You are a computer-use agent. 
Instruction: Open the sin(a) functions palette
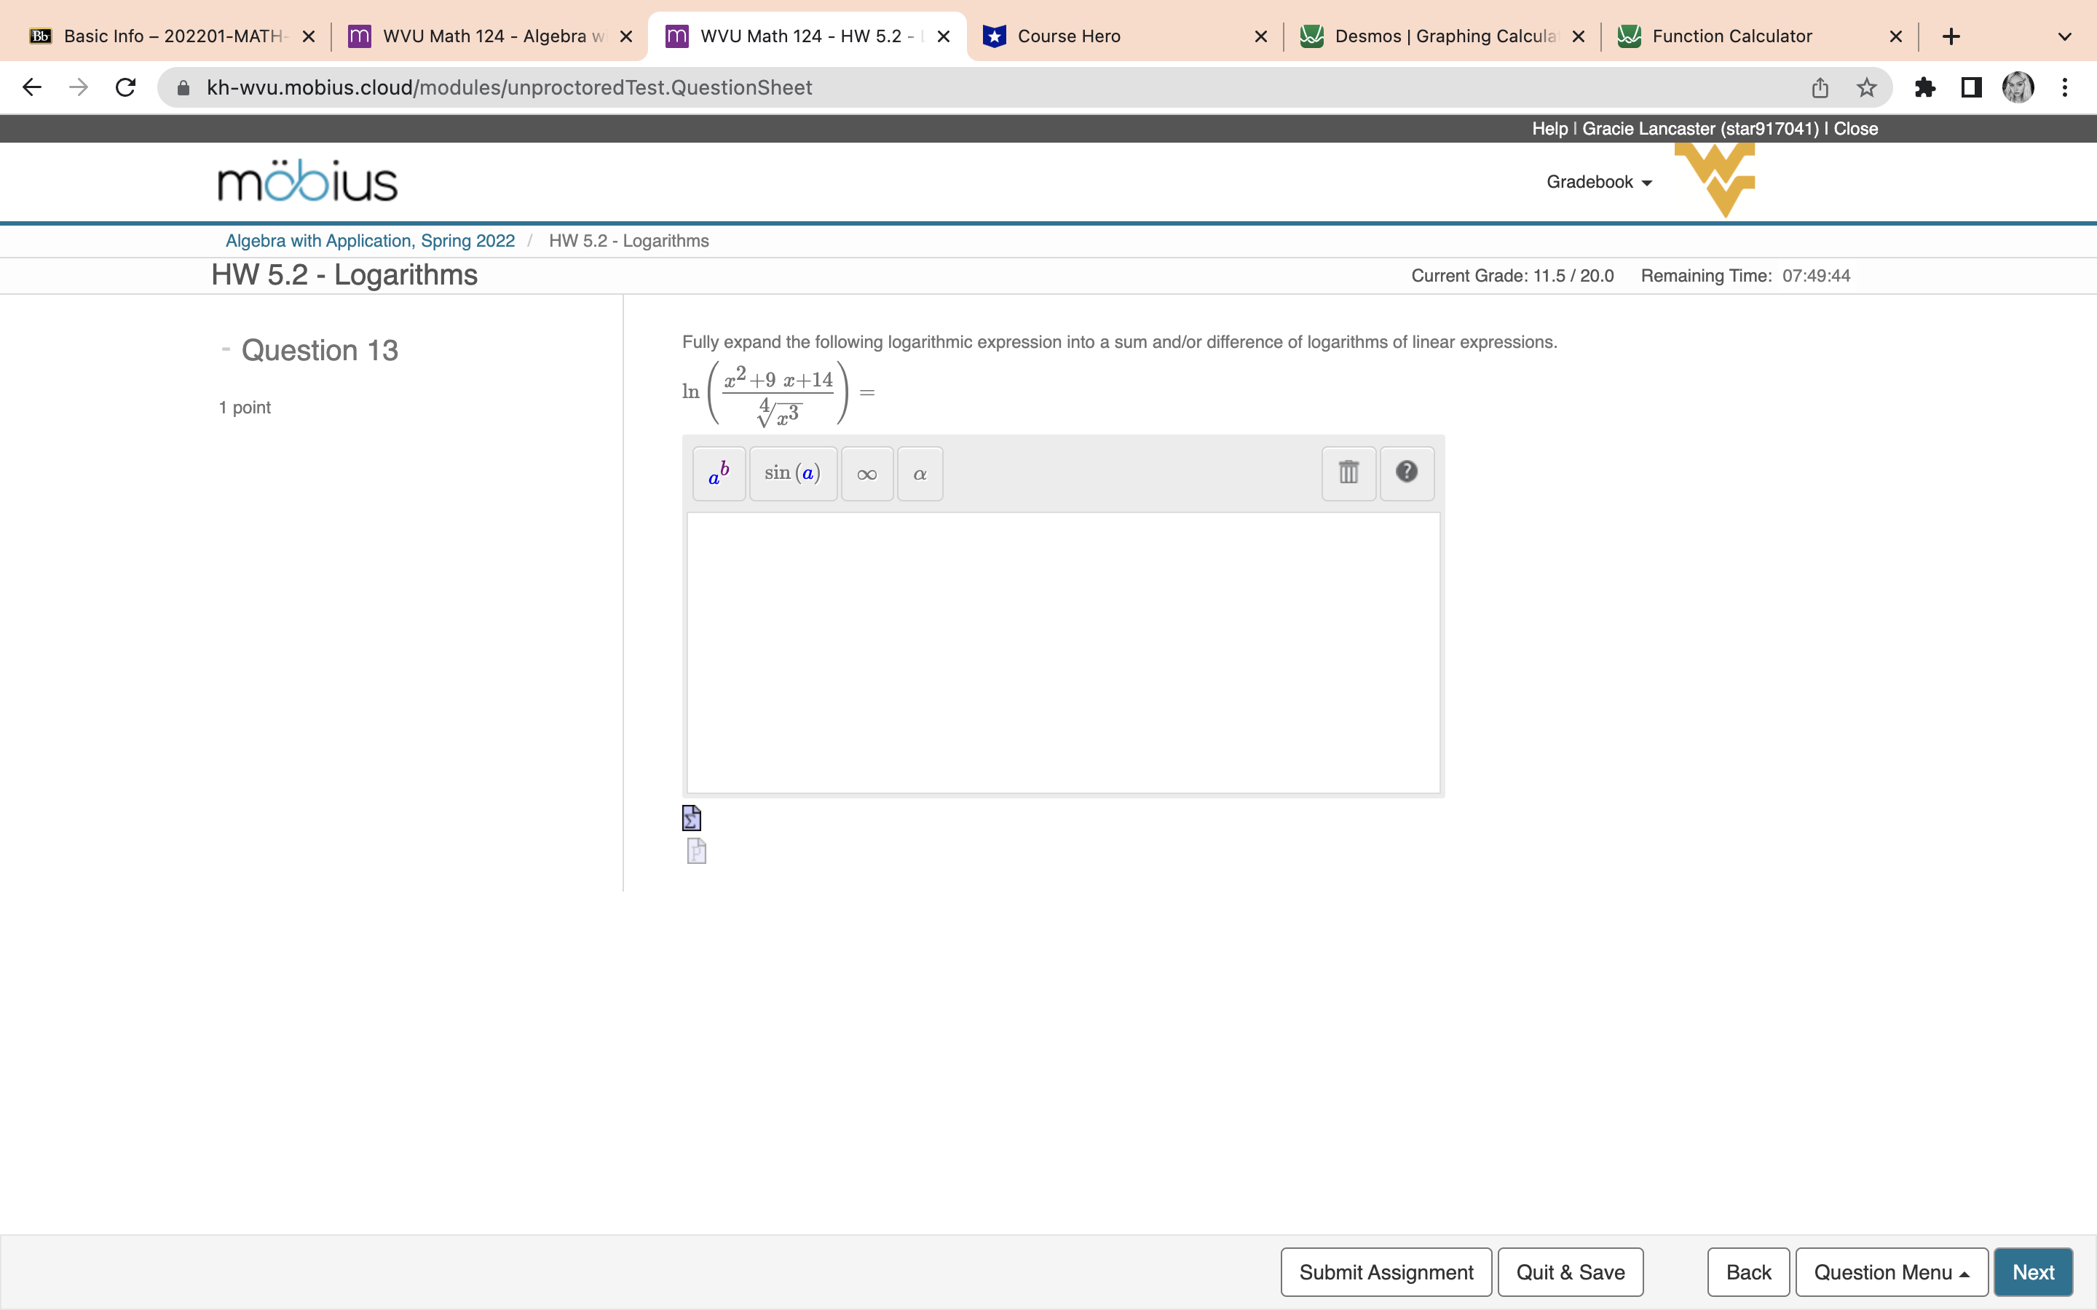[792, 473]
